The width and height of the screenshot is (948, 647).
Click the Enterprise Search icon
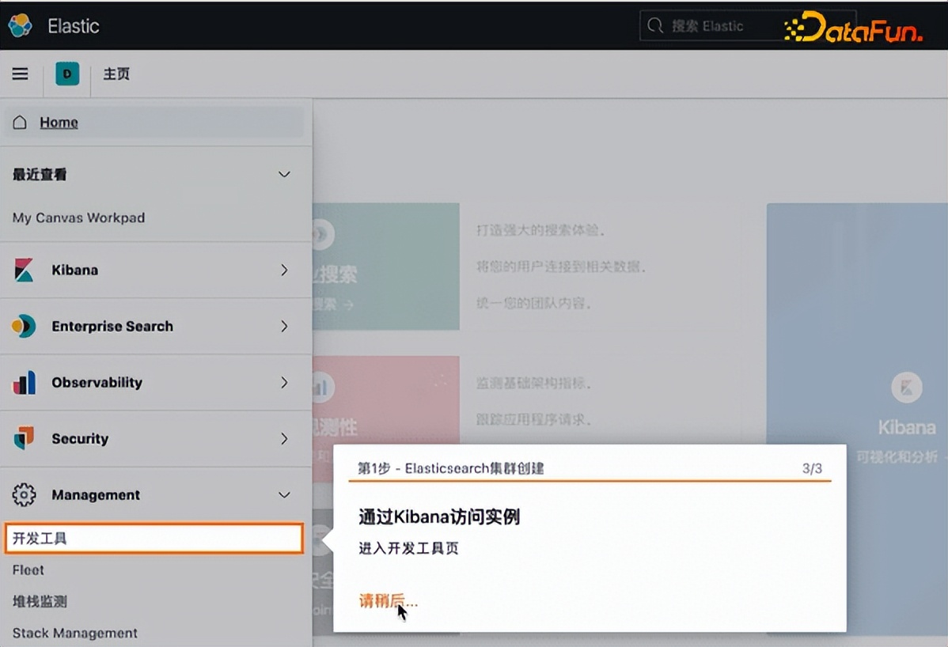pos(24,326)
